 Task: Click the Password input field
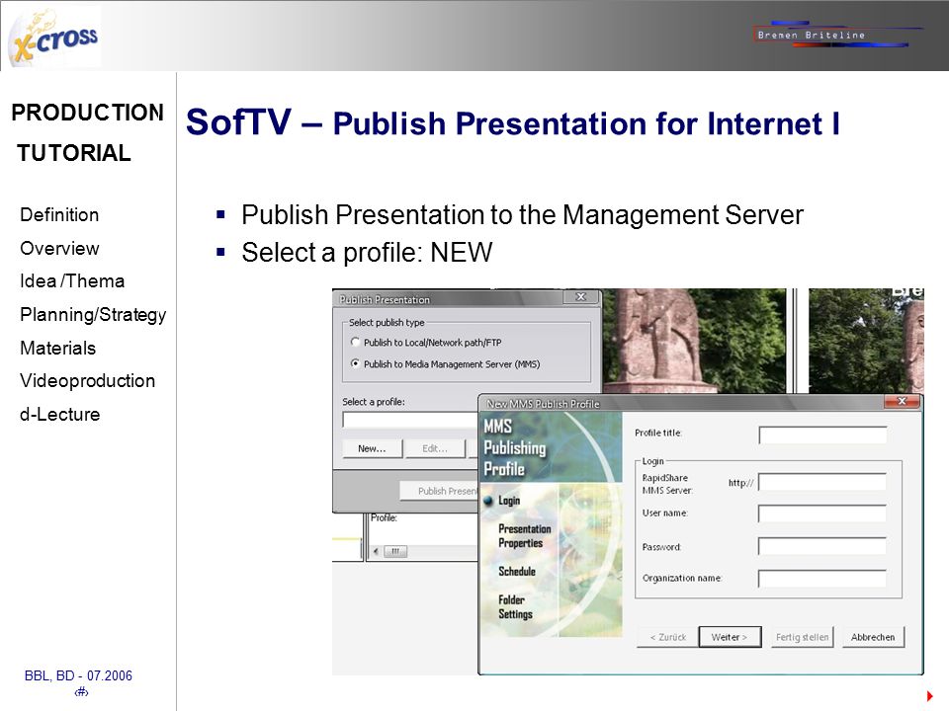[821, 546]
